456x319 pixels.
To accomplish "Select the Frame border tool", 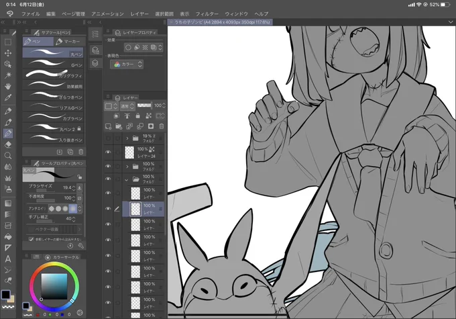I will (8, 226).
